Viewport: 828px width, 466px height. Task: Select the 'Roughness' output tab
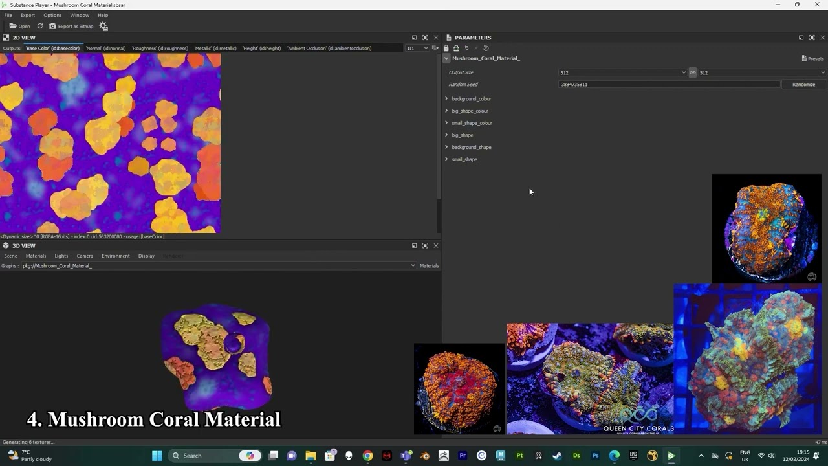[x=160, y=48]
